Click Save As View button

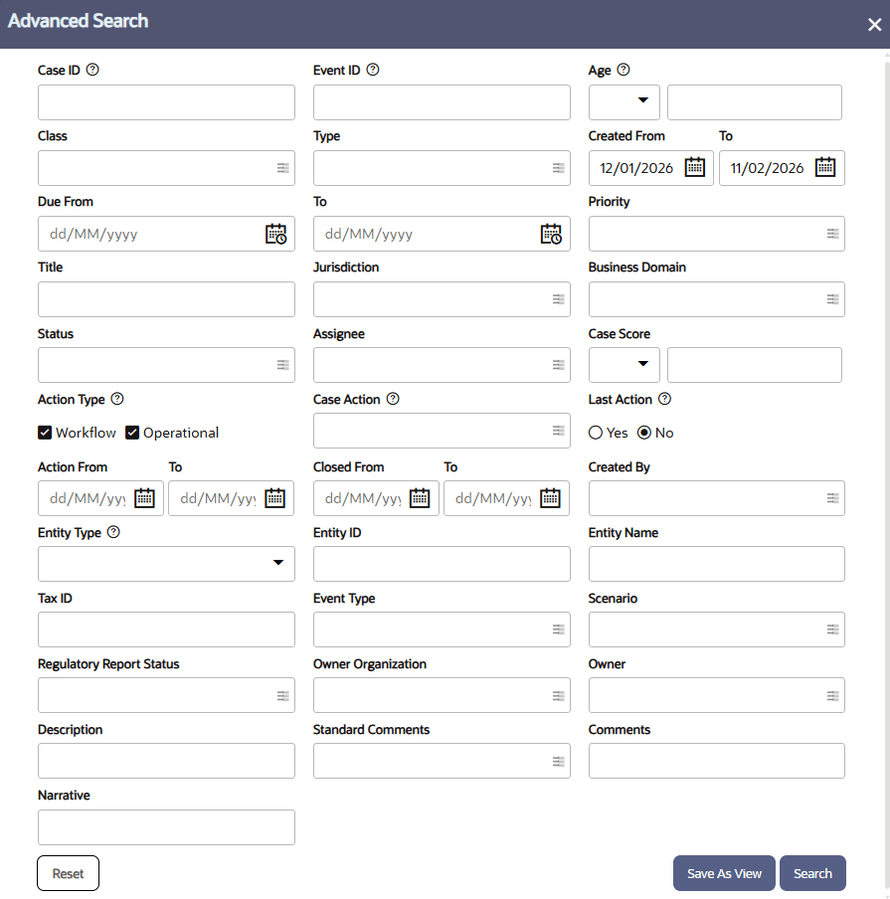coord(724,873)
